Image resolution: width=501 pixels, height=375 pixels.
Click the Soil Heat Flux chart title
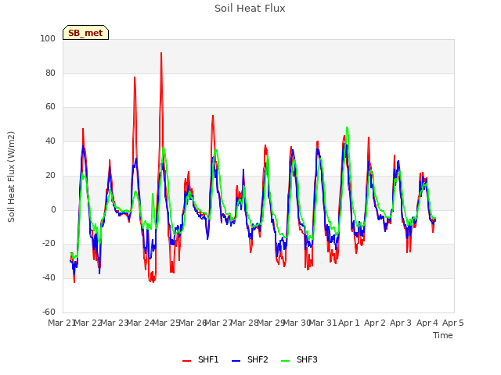(x=250, y=9)
